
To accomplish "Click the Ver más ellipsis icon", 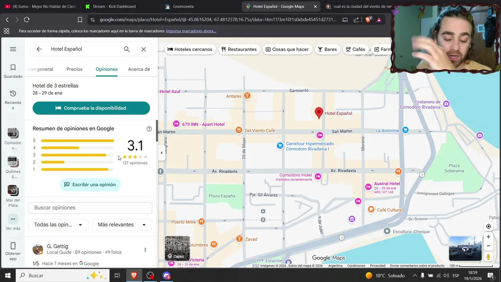I will point(13,219).
